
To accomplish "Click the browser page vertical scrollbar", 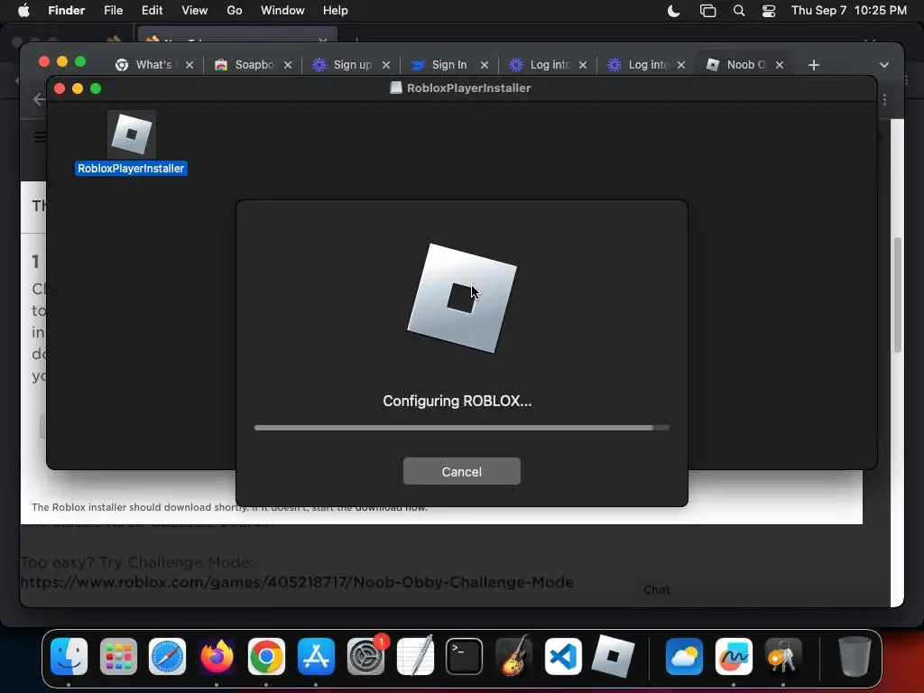I will tap(898, 295).
